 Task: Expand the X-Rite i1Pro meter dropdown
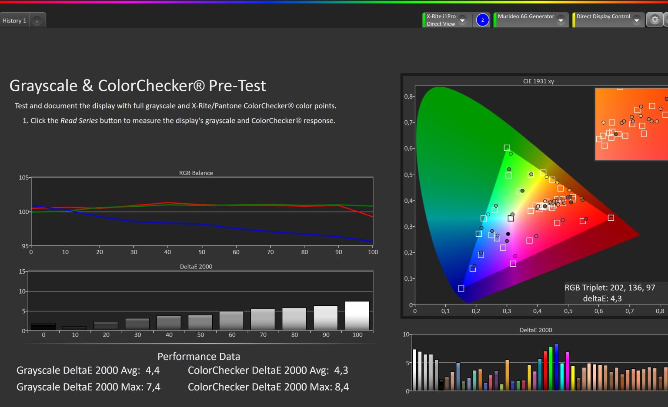click(x=463, y=20)
